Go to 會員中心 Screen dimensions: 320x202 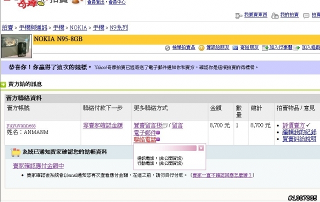click(x=117, y=2)
